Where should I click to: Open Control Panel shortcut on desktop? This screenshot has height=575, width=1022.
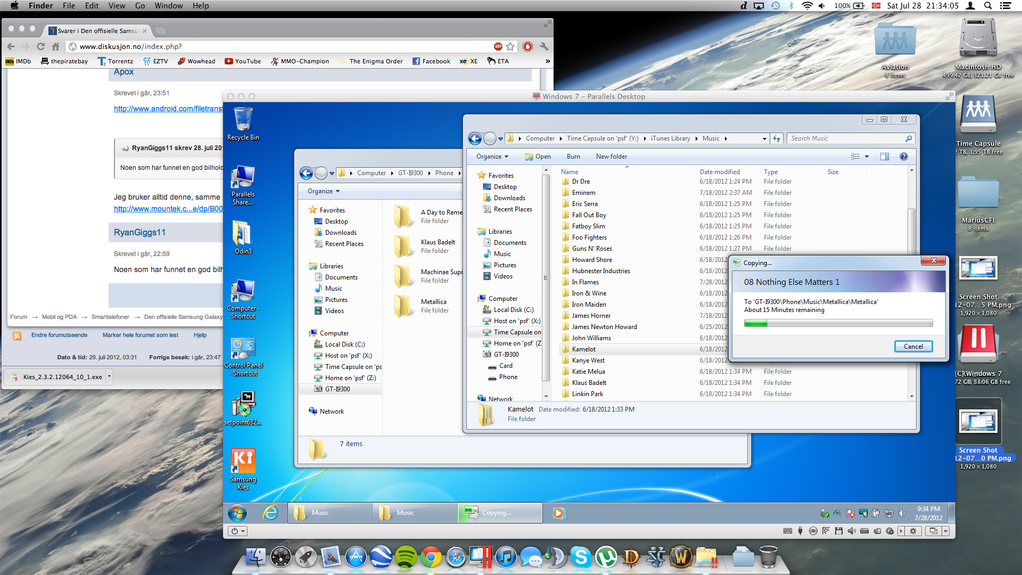click(243, 357)
